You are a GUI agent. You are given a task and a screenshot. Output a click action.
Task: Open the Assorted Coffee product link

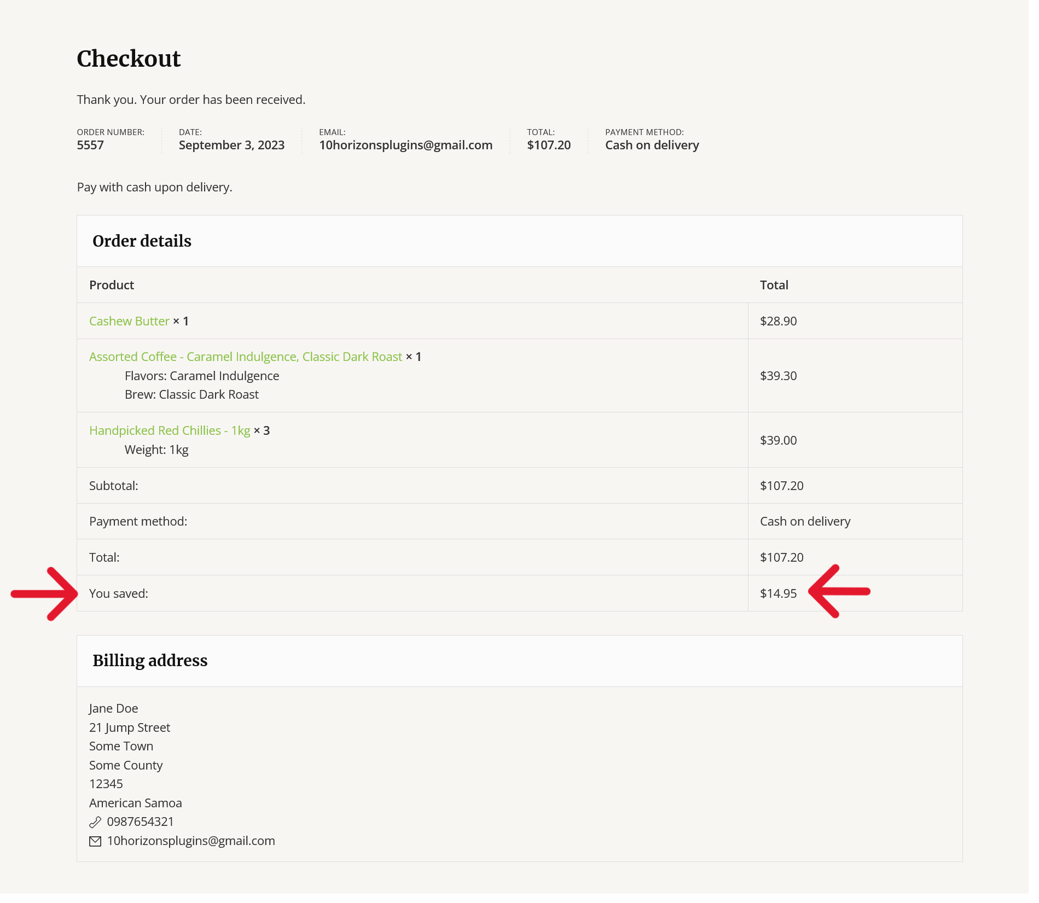pos(246,357)
